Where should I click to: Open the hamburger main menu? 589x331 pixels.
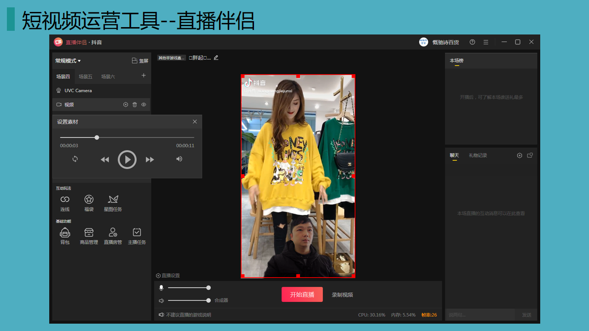click(485, 42)
